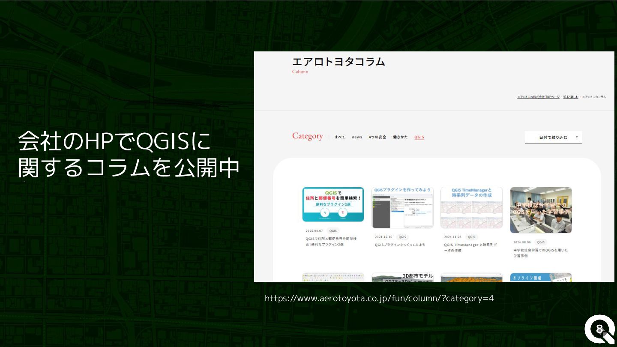This screenshot has height=347, width=617.
Task: Open the 中学校総合学習 classroom photo thumbnail
Action: pyautogui.click(x=541, y=210)
